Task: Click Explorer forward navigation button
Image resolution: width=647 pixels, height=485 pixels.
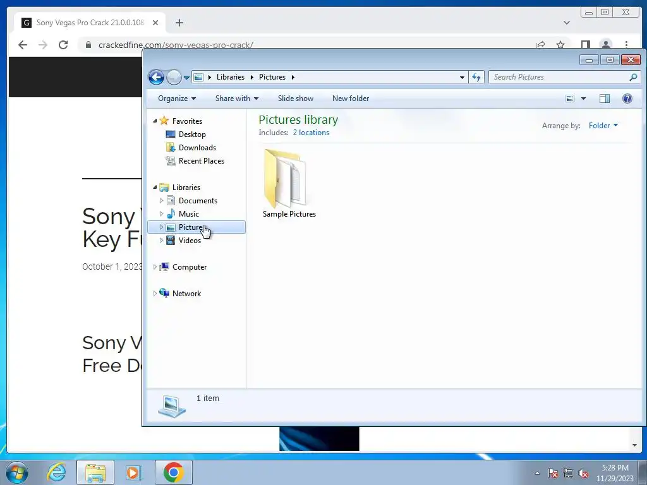Action: pyautogui.click(x=174, y=77)
